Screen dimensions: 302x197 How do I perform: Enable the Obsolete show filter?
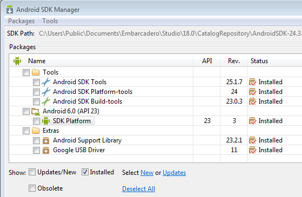pos(32,188)
